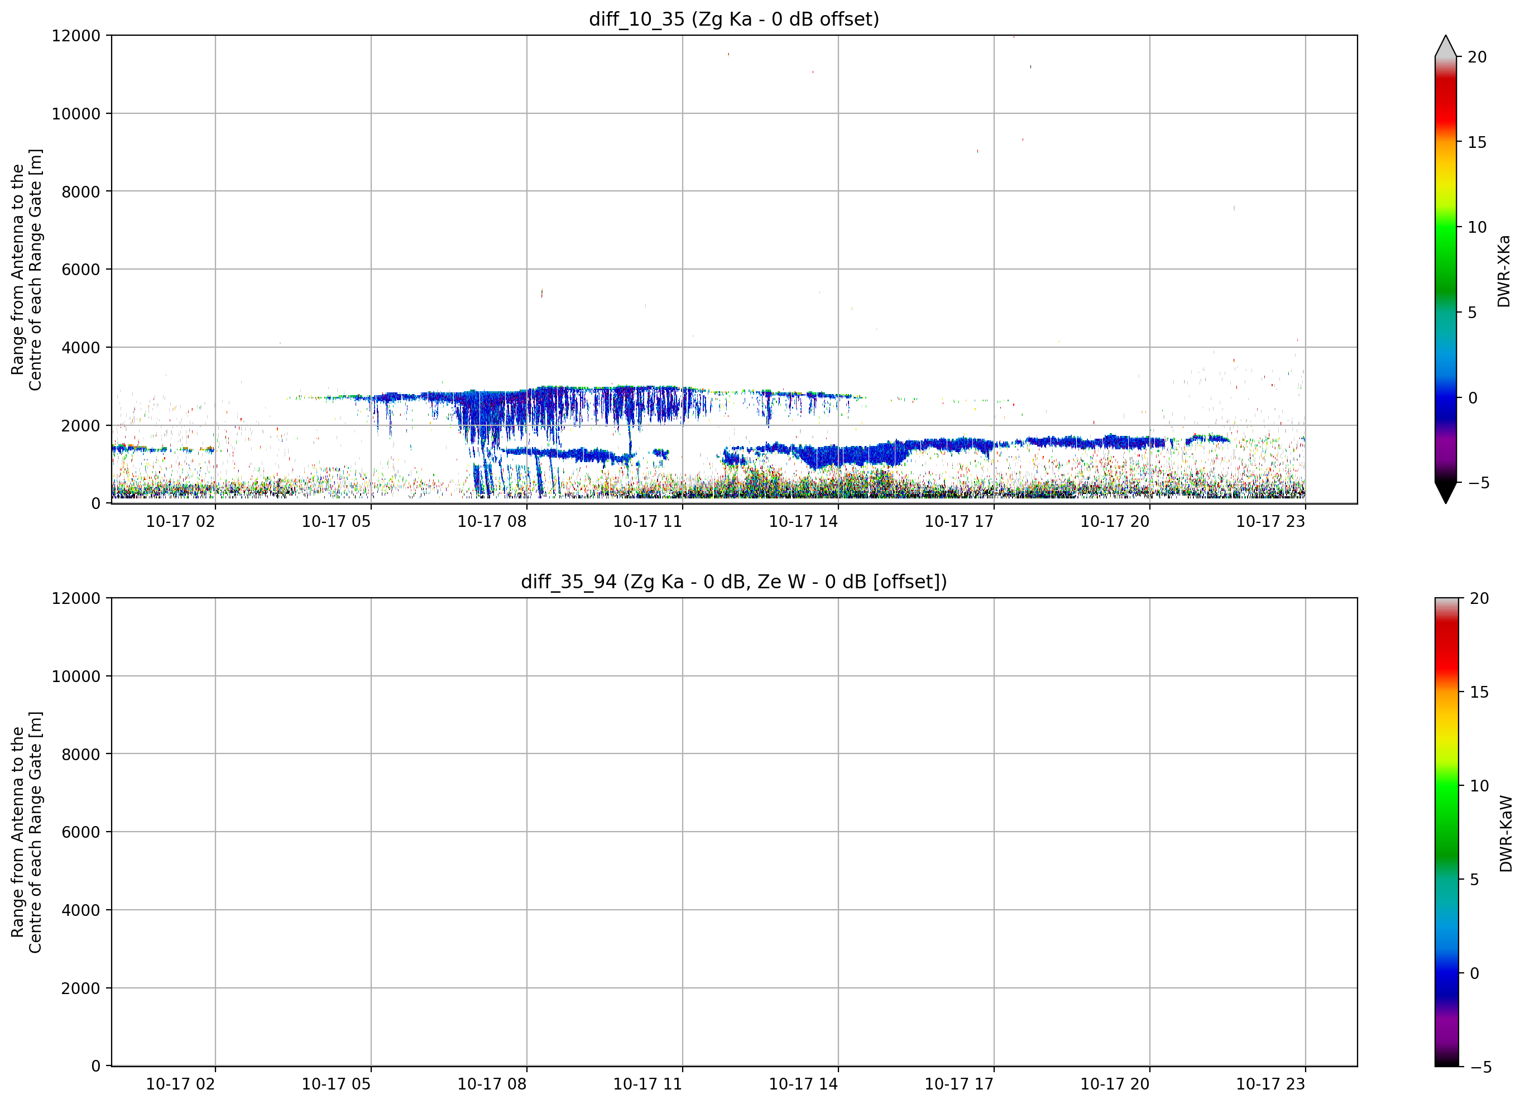Click the top colorbar upper arrow extension
The height and width of the screenshot is (1104, 1525).
tap(1445, 46)
